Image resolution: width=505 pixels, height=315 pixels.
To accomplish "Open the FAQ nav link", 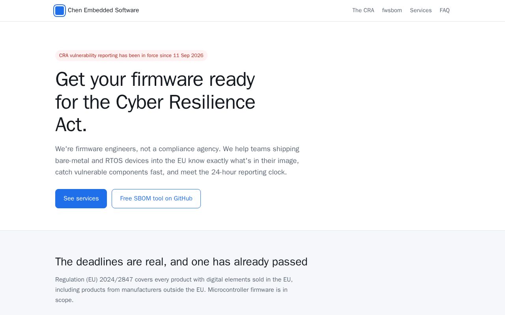I will [445, 11].
